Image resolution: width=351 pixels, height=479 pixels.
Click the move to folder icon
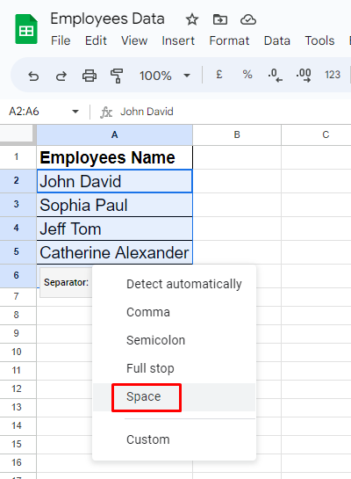click(x=220, y=20)
